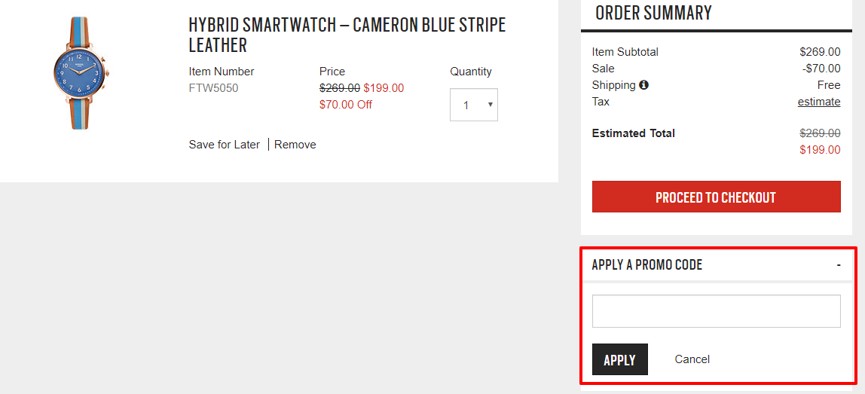Remove the smartwatch from cart

point(295,145)
